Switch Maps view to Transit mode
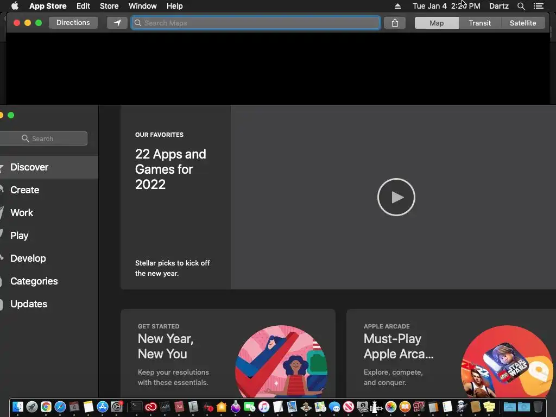The width and height of the screenshot is (556, 417). tap(480, 23)
